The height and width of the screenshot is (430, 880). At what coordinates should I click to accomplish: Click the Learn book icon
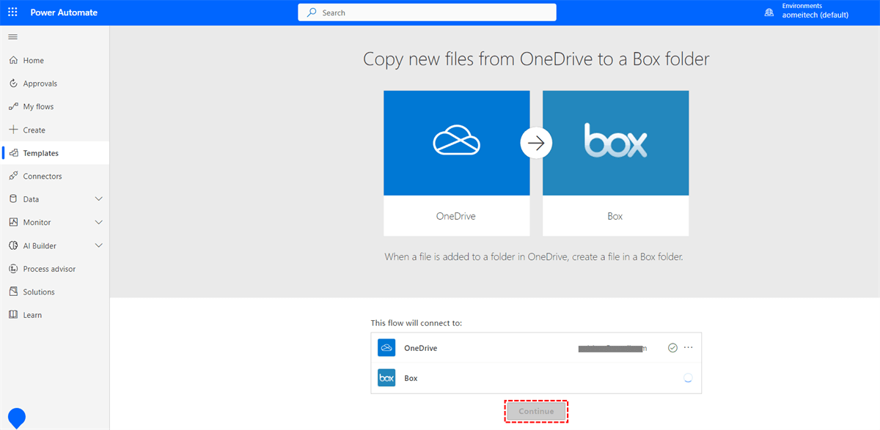13,315
